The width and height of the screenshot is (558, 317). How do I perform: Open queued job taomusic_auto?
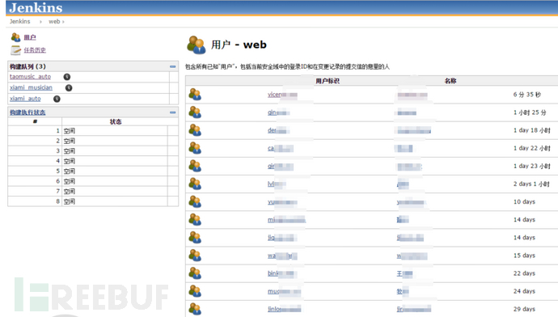tap(30, 77)
